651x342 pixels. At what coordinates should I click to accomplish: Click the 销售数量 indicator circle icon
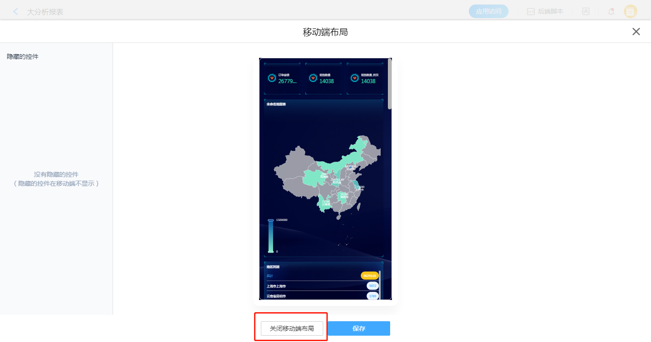tap(313, 78)
